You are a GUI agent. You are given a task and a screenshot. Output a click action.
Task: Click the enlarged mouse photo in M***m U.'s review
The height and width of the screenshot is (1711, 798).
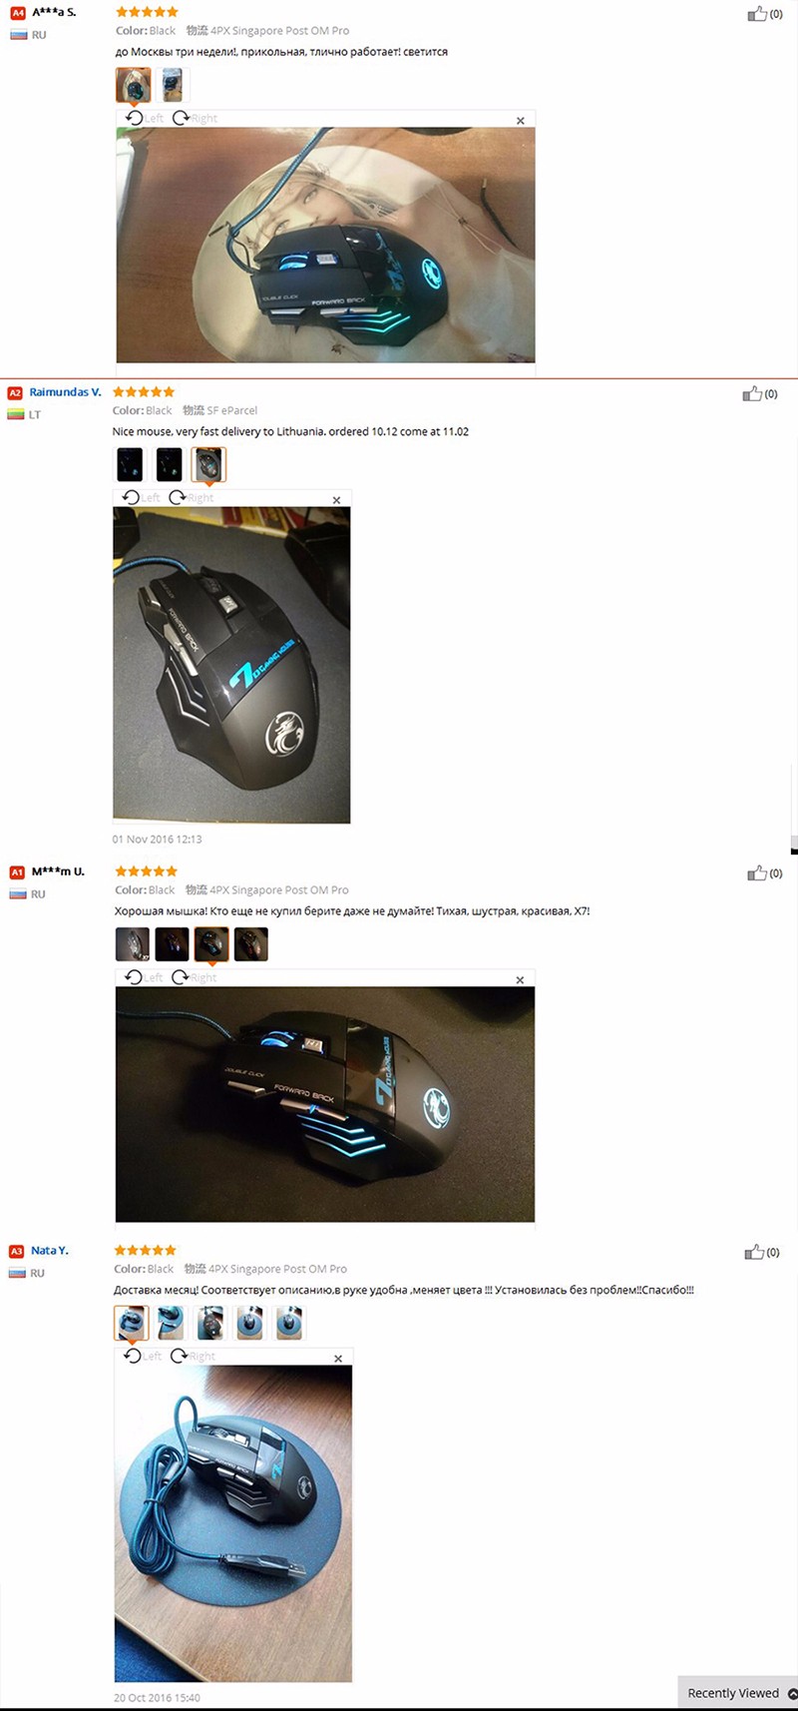point(325,1104)
